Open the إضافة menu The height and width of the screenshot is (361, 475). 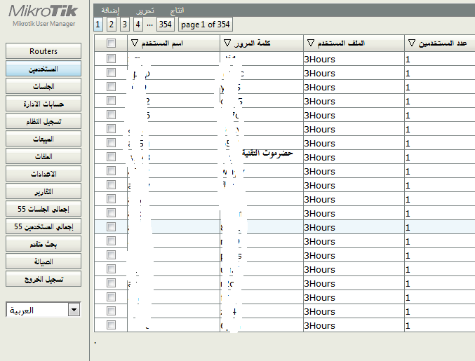(x=110, y=11)
